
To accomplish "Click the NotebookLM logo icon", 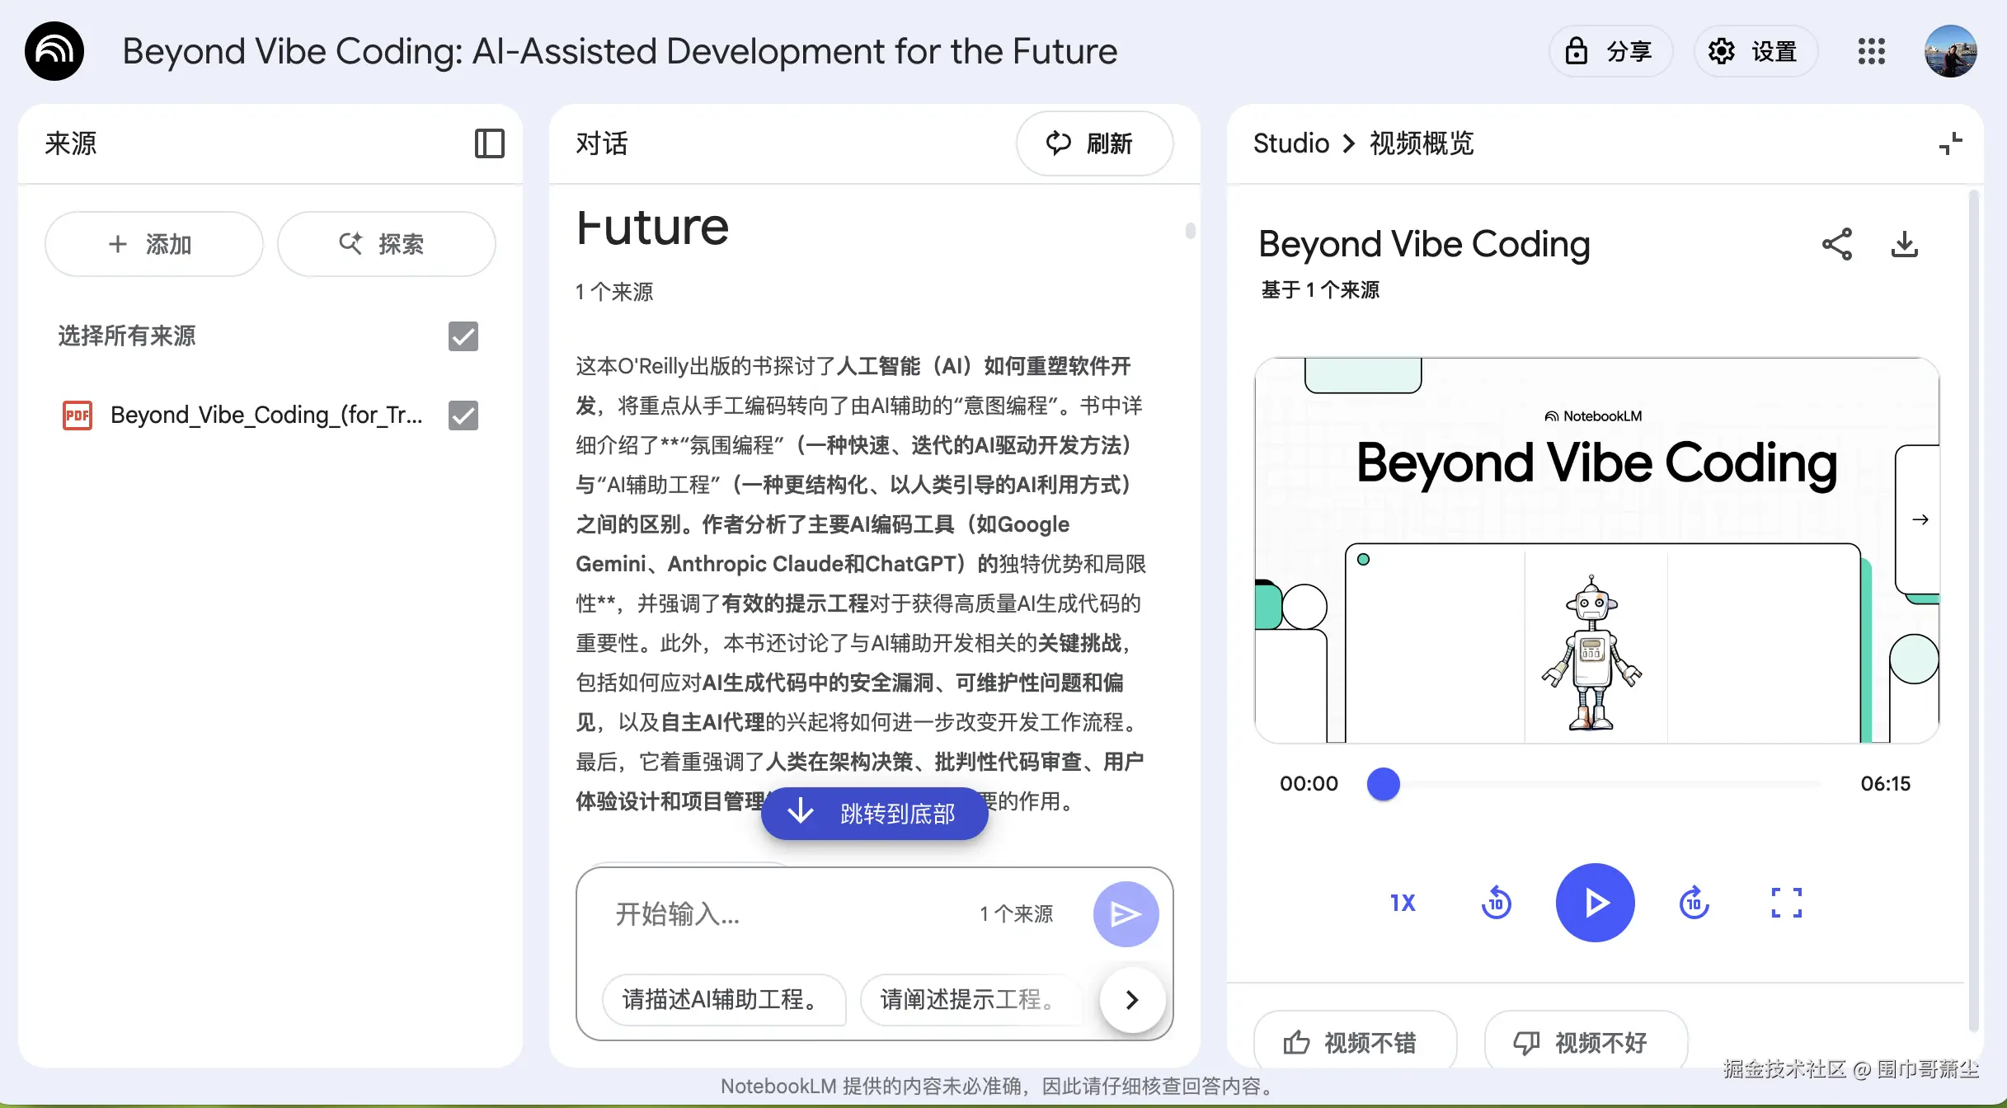I will coord(54,51).
